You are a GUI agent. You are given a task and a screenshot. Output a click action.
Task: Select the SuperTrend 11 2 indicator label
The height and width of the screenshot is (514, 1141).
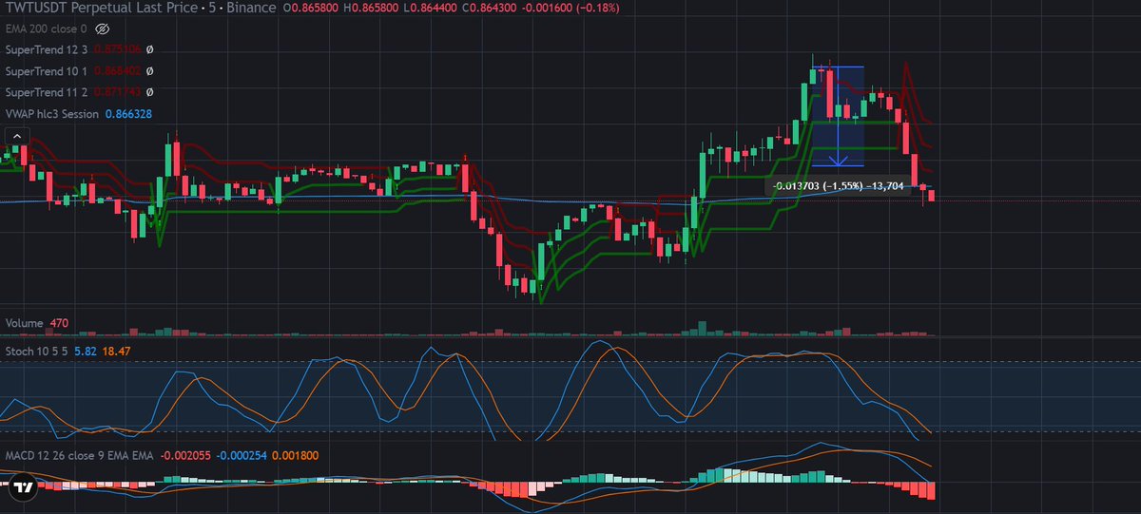tap(48, 92)
